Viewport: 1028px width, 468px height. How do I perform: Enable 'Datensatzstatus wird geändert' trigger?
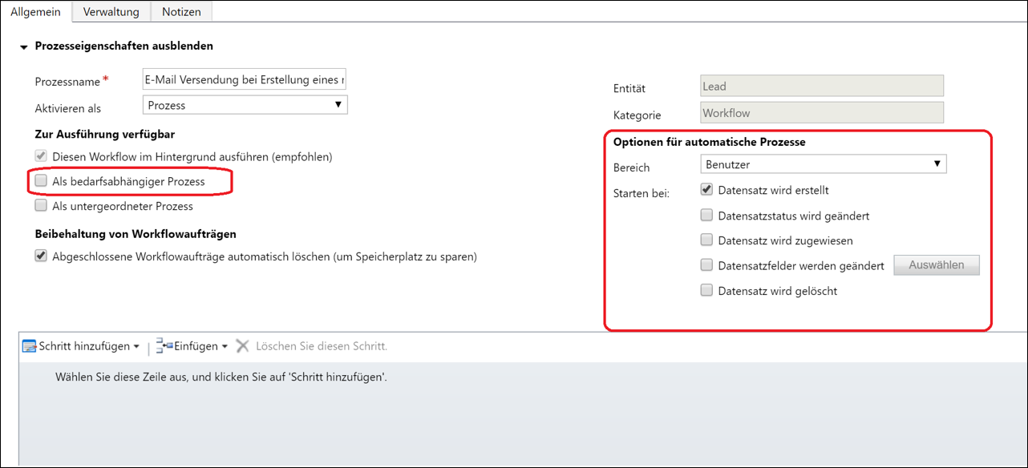(706, 215)
